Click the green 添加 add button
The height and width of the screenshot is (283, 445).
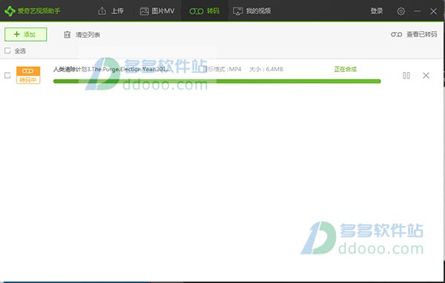[x=25, y=34]
